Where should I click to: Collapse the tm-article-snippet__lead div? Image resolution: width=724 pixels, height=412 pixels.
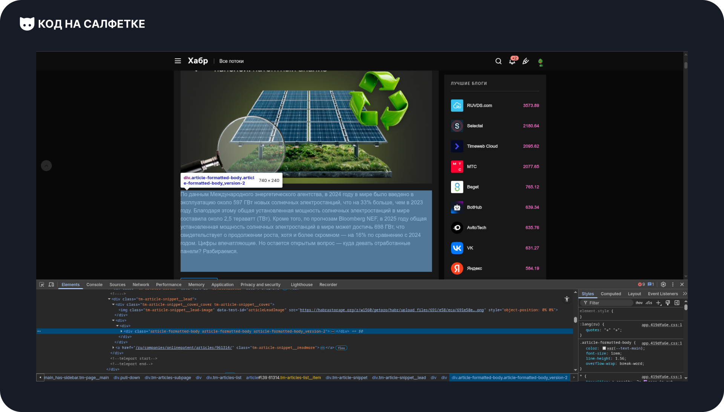click(x=109, y=299)
